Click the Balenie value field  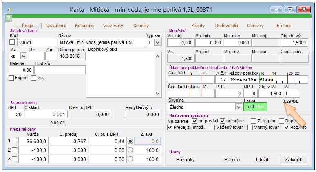pyautogui.click(x=21, y=70)
